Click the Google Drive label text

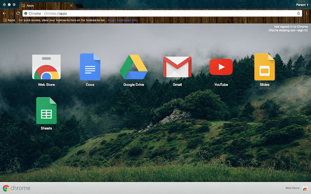(x=134, y=84)
